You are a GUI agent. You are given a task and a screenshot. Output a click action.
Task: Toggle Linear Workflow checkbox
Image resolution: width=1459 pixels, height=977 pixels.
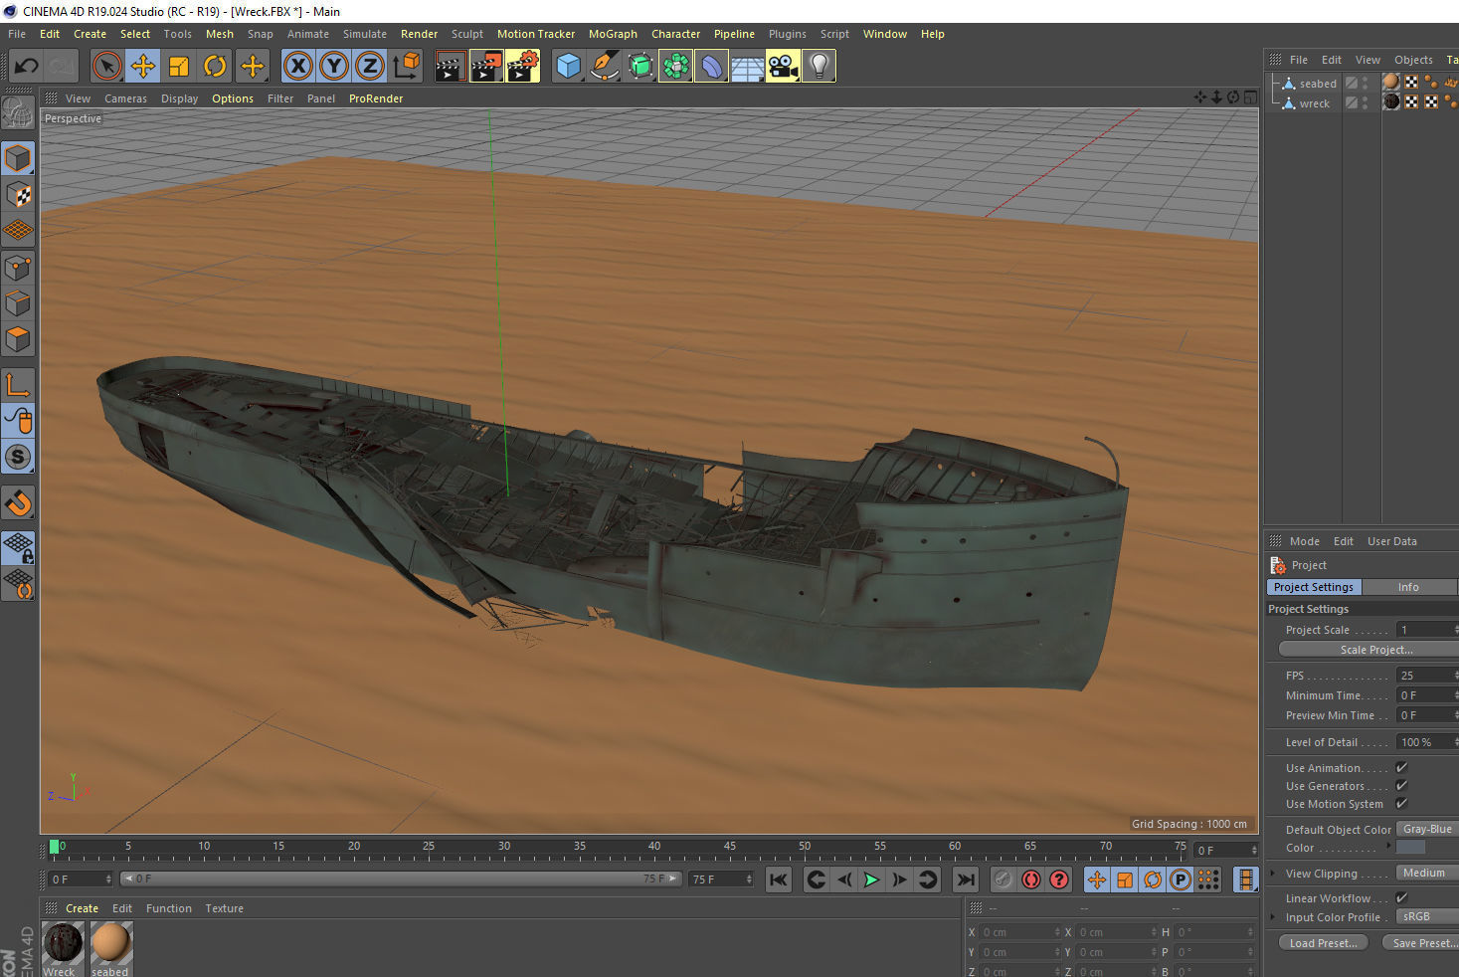click(1401, 897)
